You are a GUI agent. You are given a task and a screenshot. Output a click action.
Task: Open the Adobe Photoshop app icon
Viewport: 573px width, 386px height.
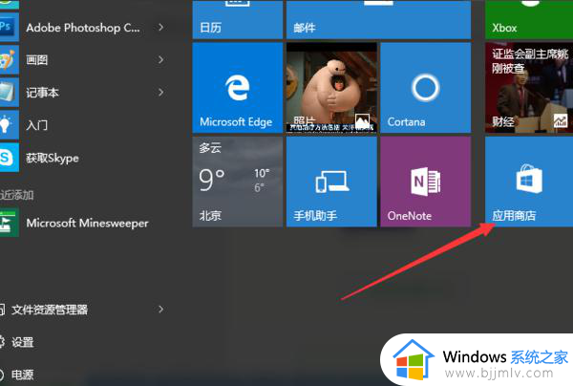[x=10, y=27]
